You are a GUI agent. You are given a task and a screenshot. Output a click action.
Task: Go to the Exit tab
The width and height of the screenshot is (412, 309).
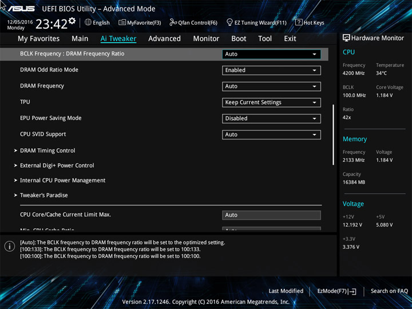click(x=290, y=39)
